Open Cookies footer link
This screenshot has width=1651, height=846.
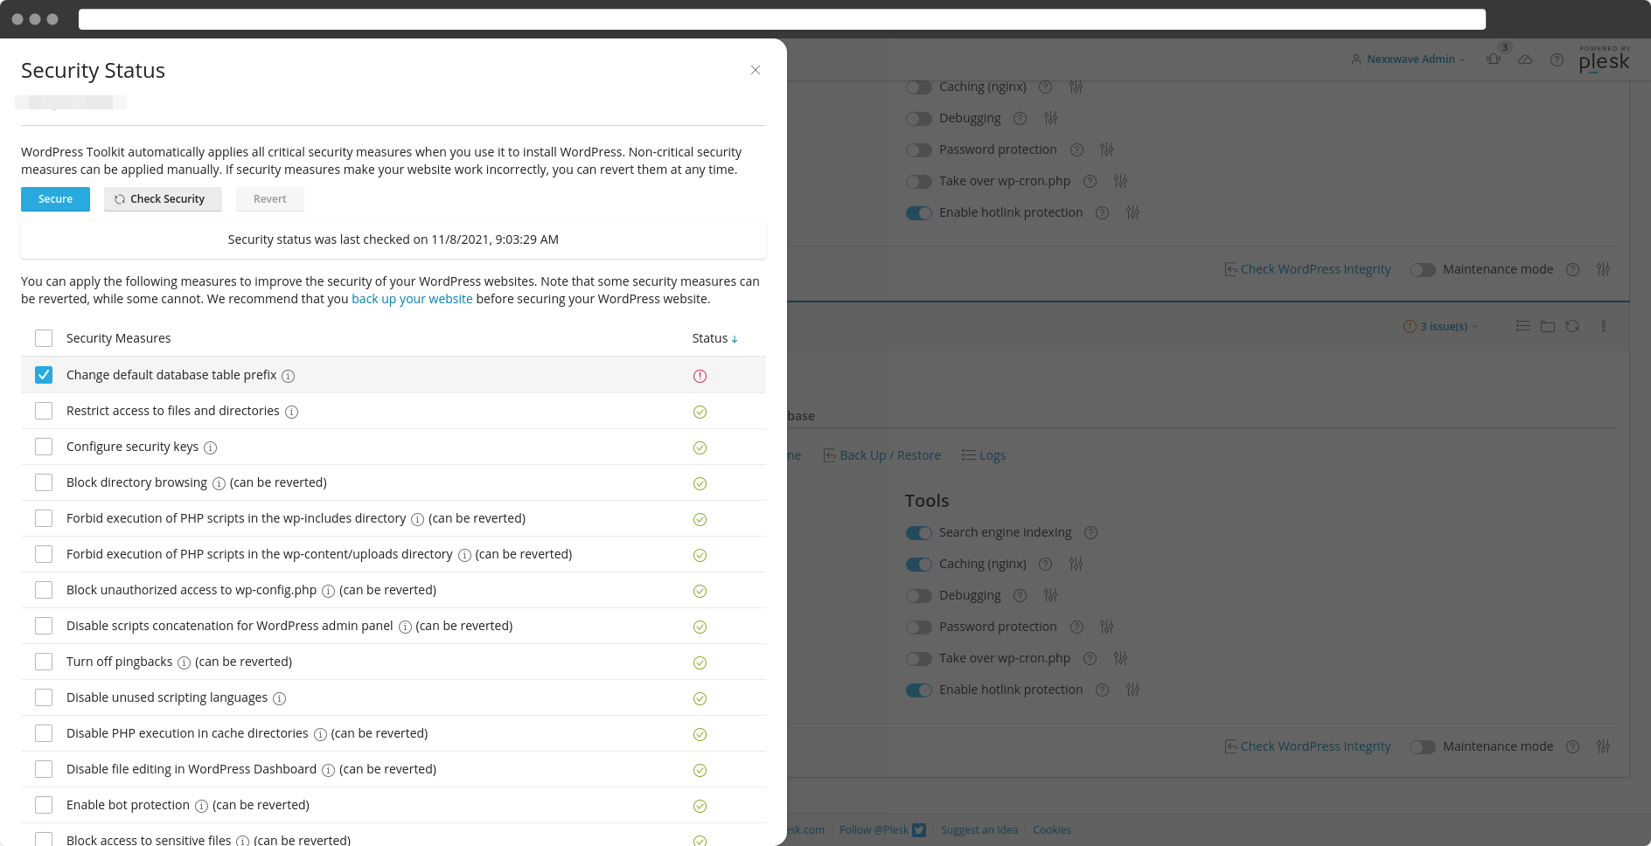pyautogui.click(x=1052, y=830)
